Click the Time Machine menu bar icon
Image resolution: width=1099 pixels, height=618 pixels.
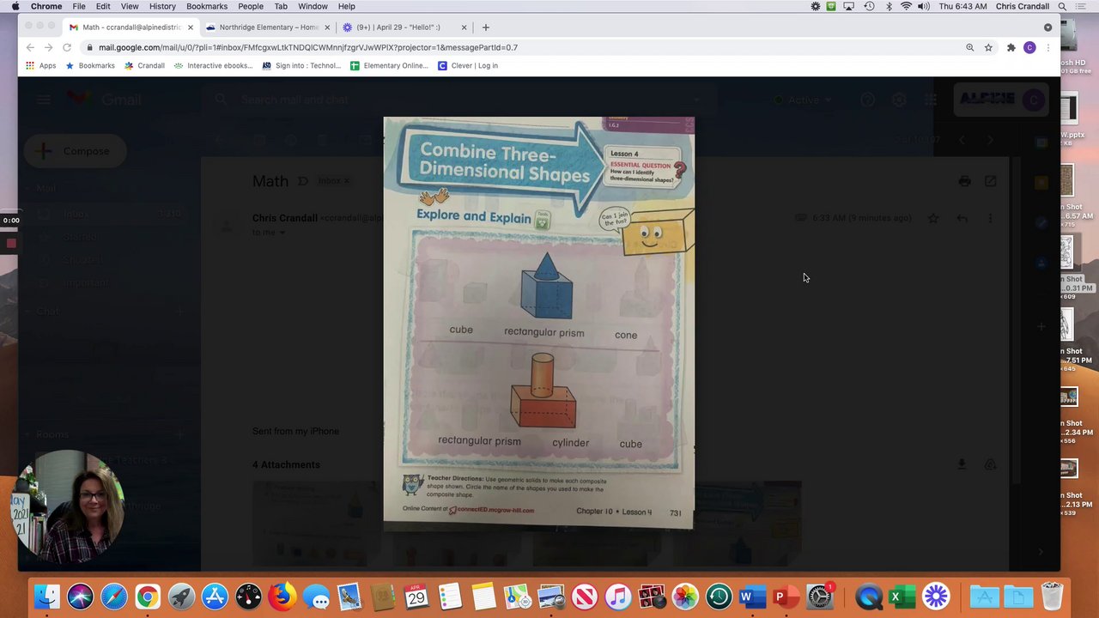[x=869, y=6]
